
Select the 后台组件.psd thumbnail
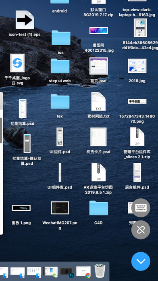(x=137, y=172)
